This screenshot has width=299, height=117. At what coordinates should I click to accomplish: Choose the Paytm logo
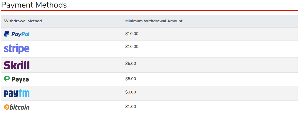(x=17, y=93)
